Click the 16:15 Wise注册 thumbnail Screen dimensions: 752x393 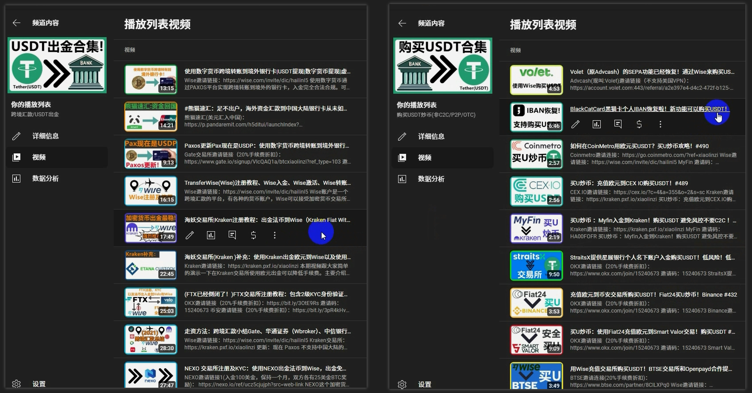point(151,191)
